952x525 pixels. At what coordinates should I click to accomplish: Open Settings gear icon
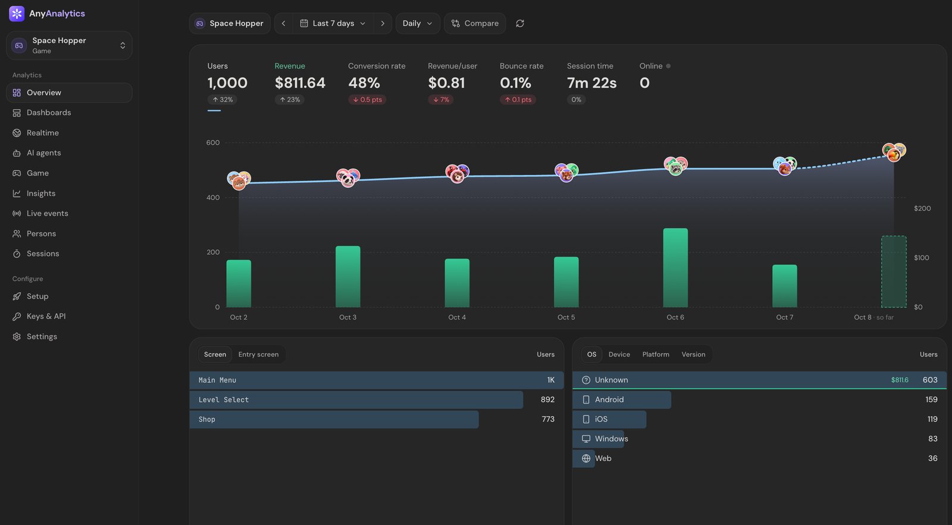[x=17, y=336]
